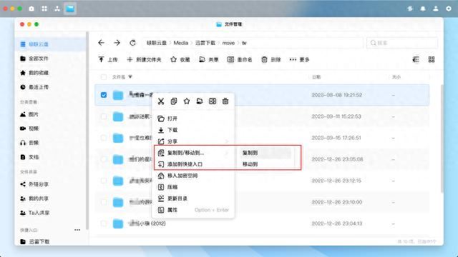This screenshot has height=257, width=458.
Task: Open 文档 category in the sidebar
Action: (x=51, y=157)
